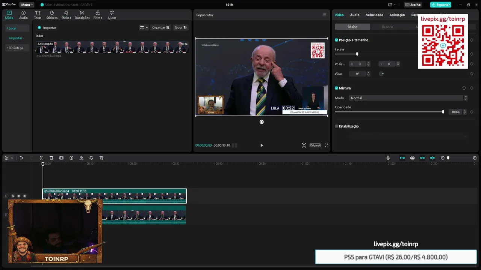The image size is (481, 270).
Task: Zoom in the timeline with plus icon
Action: click(475, 158)
